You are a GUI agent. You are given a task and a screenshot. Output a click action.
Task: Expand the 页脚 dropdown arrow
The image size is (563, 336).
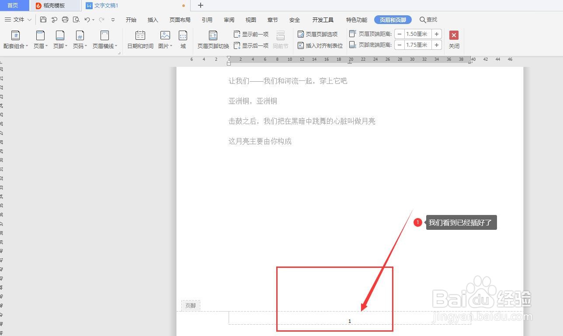(66, 46)
